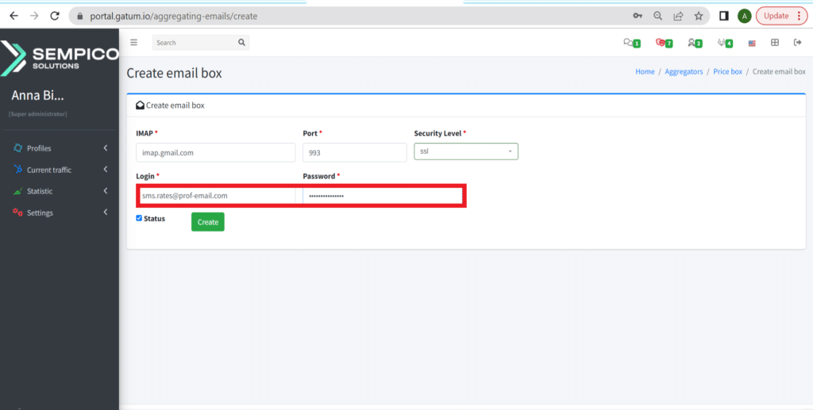Click the search magnifier icon
813x410 pixels.
pos(241,43)
